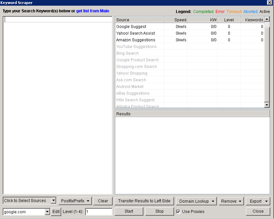Open the Postfix/Prefix dropdown menu
This screenshot has height=219, width=274.
coord(75,201)
